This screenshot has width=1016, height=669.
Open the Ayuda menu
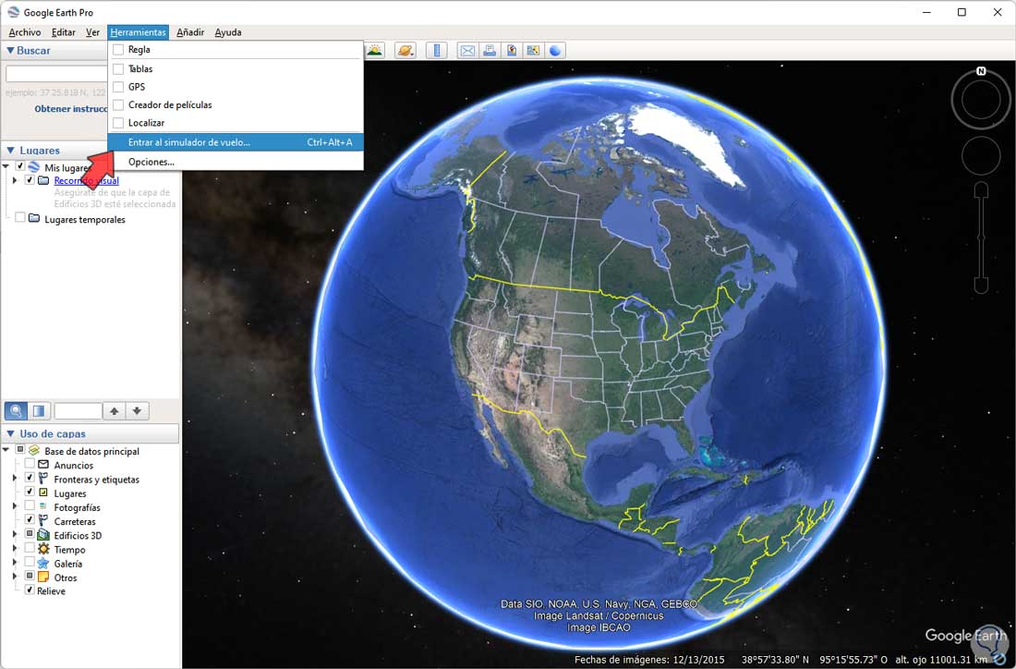228,31
